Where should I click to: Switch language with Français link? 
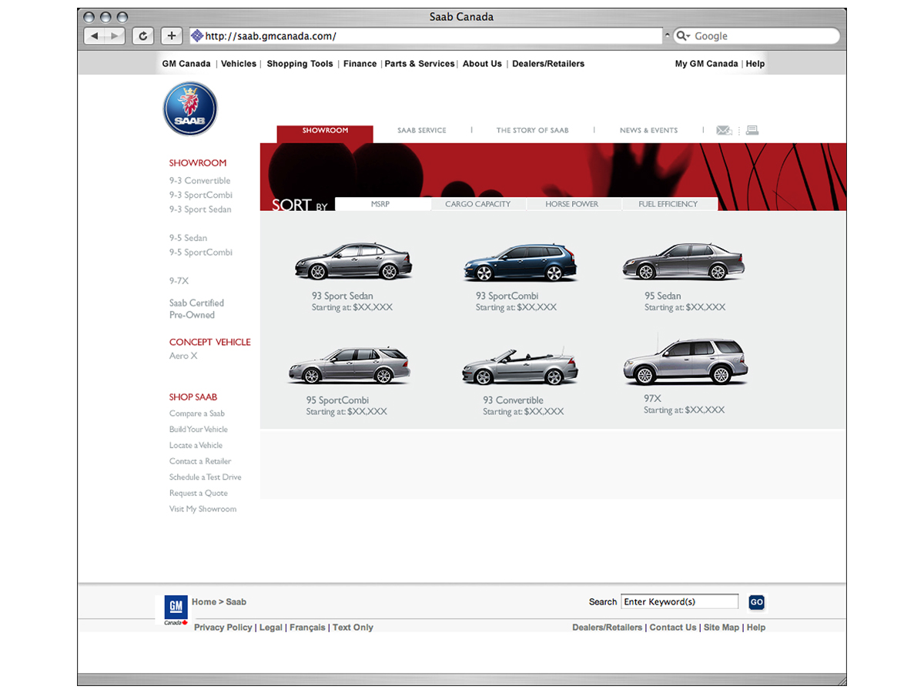point(307,628)
